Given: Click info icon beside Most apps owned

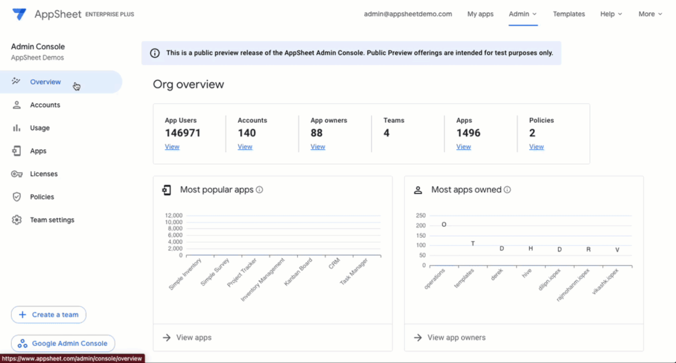Looking at the screenshot, I should [507, 190].
